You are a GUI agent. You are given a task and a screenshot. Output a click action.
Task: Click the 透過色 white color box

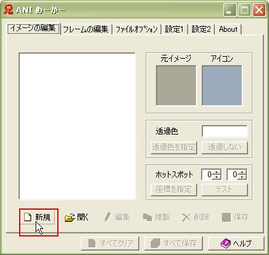tap(224, 131)
